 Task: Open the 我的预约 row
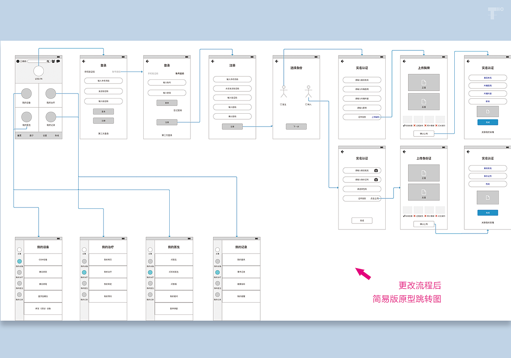click(x=108, y=296)
